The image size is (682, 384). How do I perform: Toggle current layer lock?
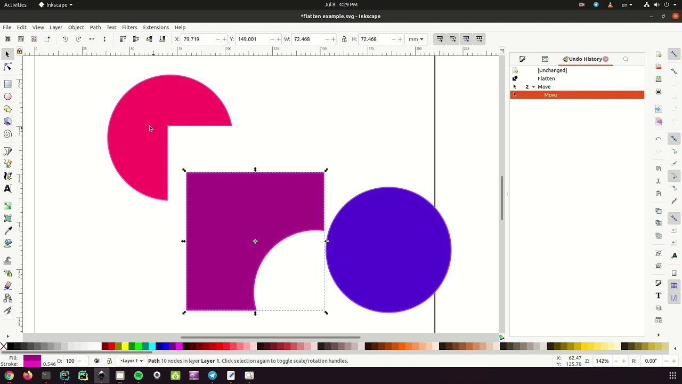(109, 361)
